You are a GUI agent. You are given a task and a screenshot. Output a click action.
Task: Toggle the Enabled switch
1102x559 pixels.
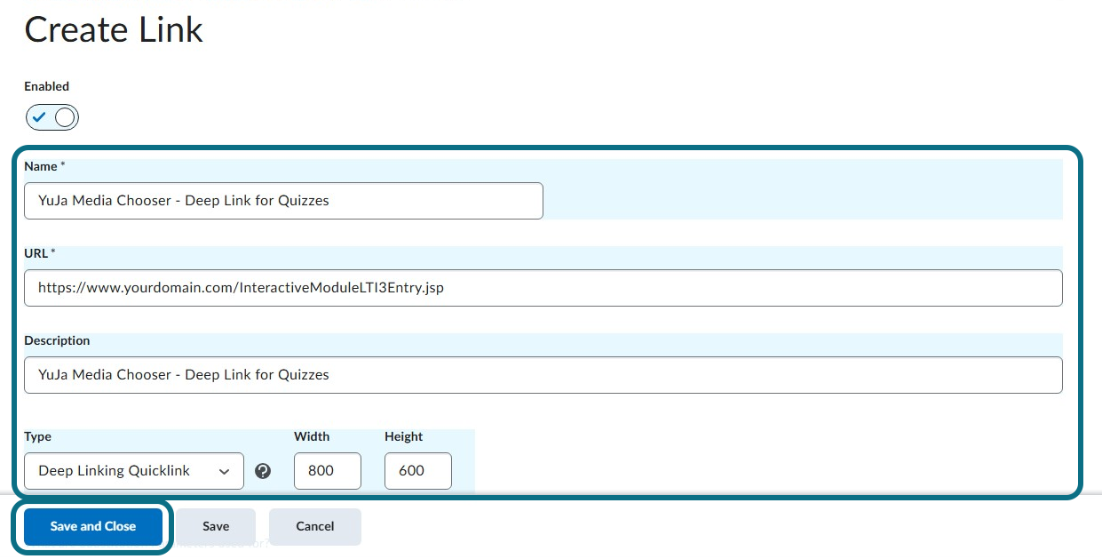[52, 117]
